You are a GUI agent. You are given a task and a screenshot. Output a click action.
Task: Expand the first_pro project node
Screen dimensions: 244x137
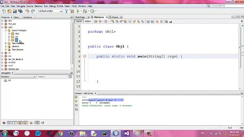tap(2, 24)
